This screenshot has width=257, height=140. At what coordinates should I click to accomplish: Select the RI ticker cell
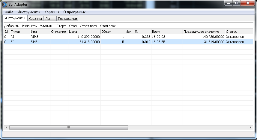(20, 37)
